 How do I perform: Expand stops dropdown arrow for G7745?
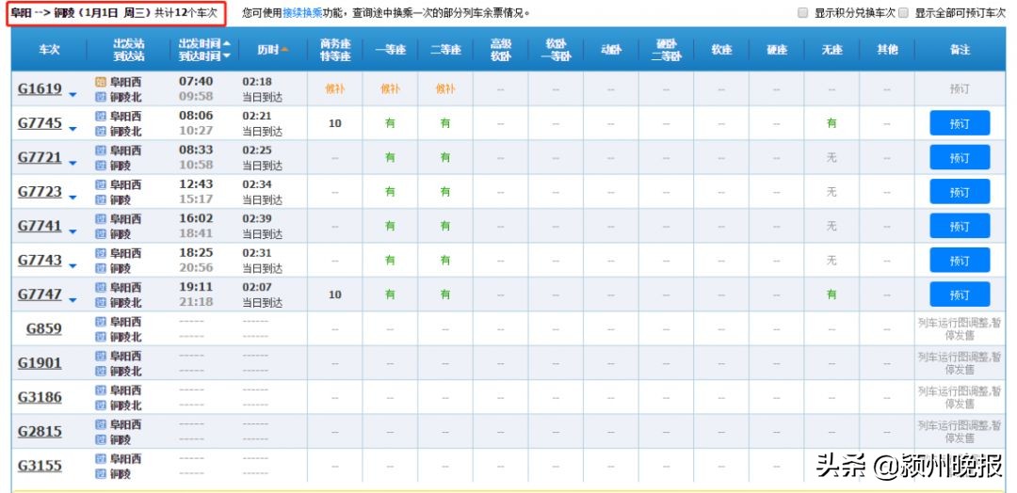pos(73,130)
